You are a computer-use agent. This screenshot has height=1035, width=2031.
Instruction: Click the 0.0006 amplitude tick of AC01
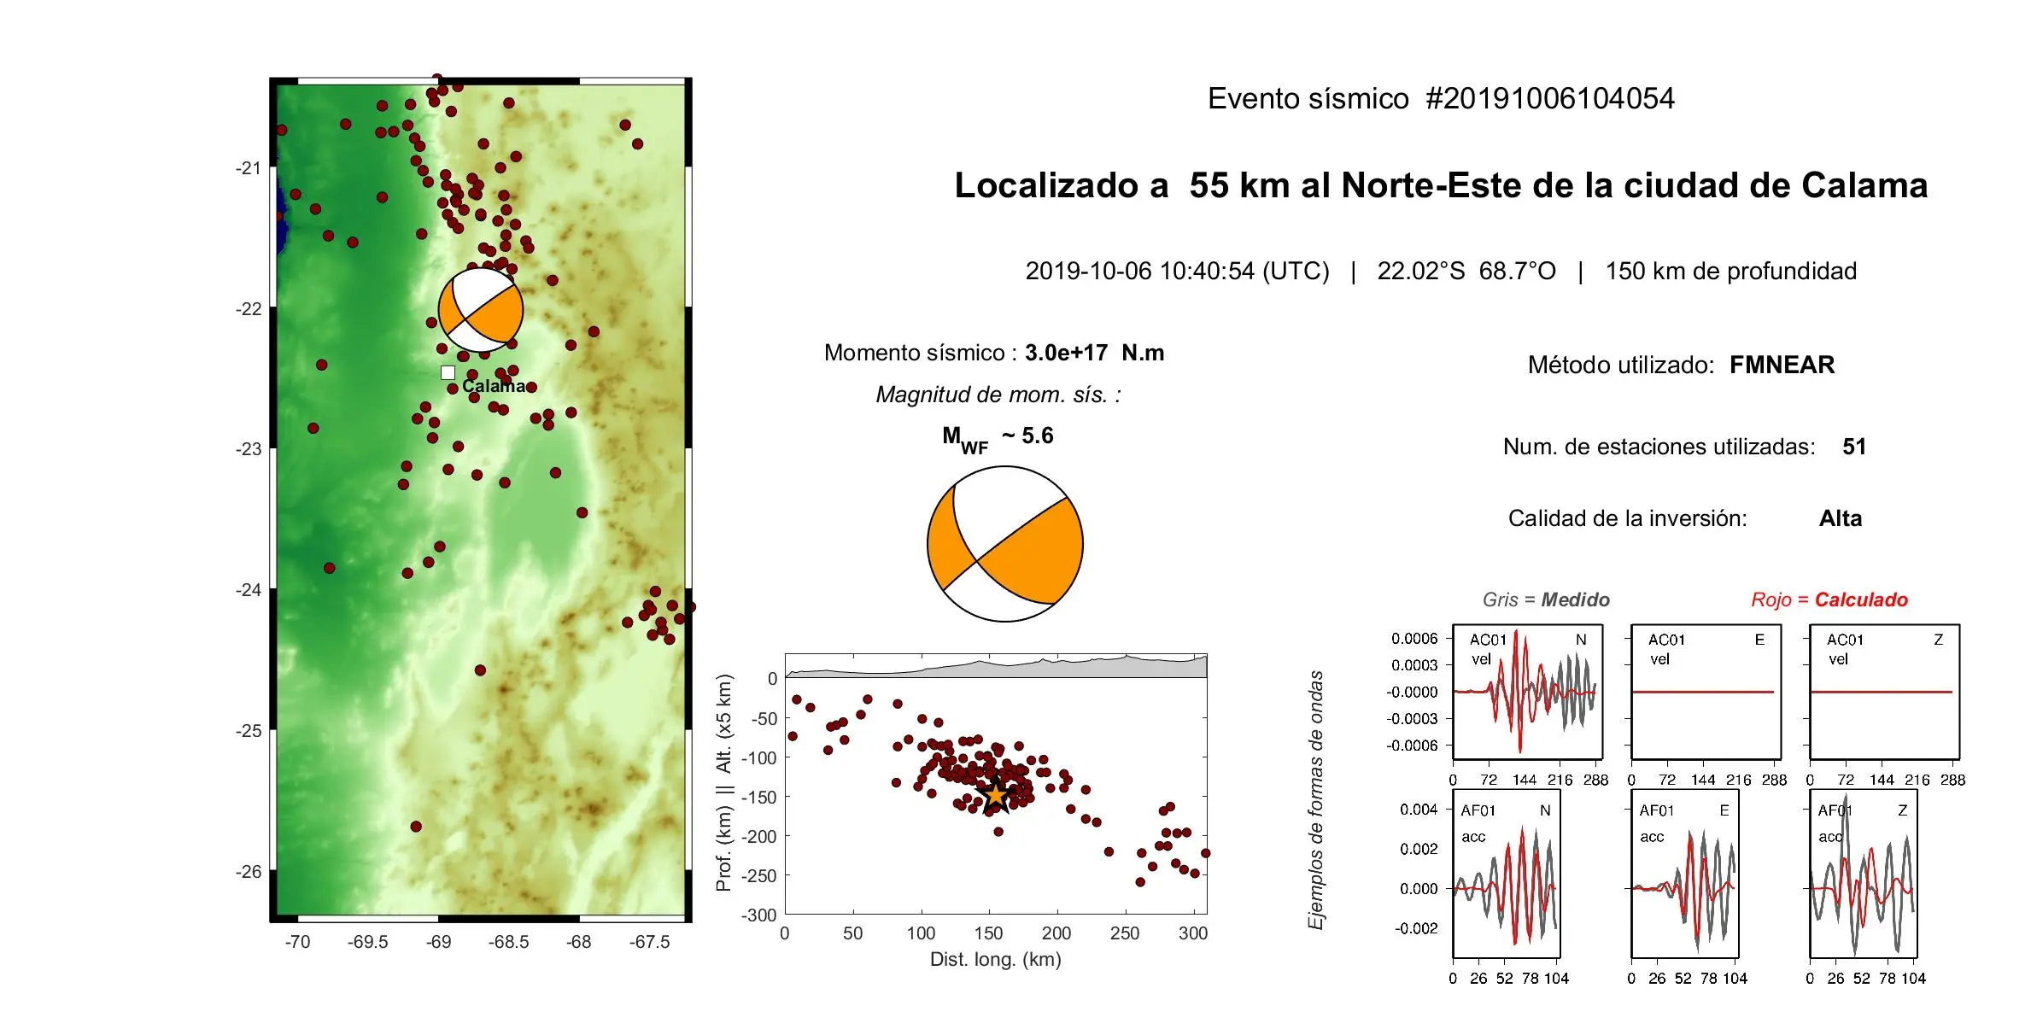1414,639
